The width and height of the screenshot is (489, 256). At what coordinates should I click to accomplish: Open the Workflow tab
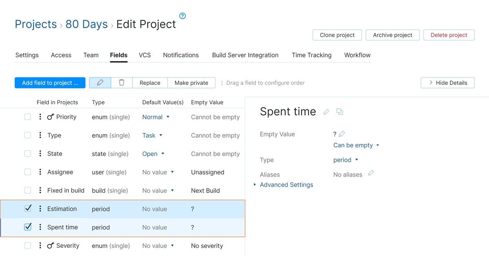click(357, 55)
